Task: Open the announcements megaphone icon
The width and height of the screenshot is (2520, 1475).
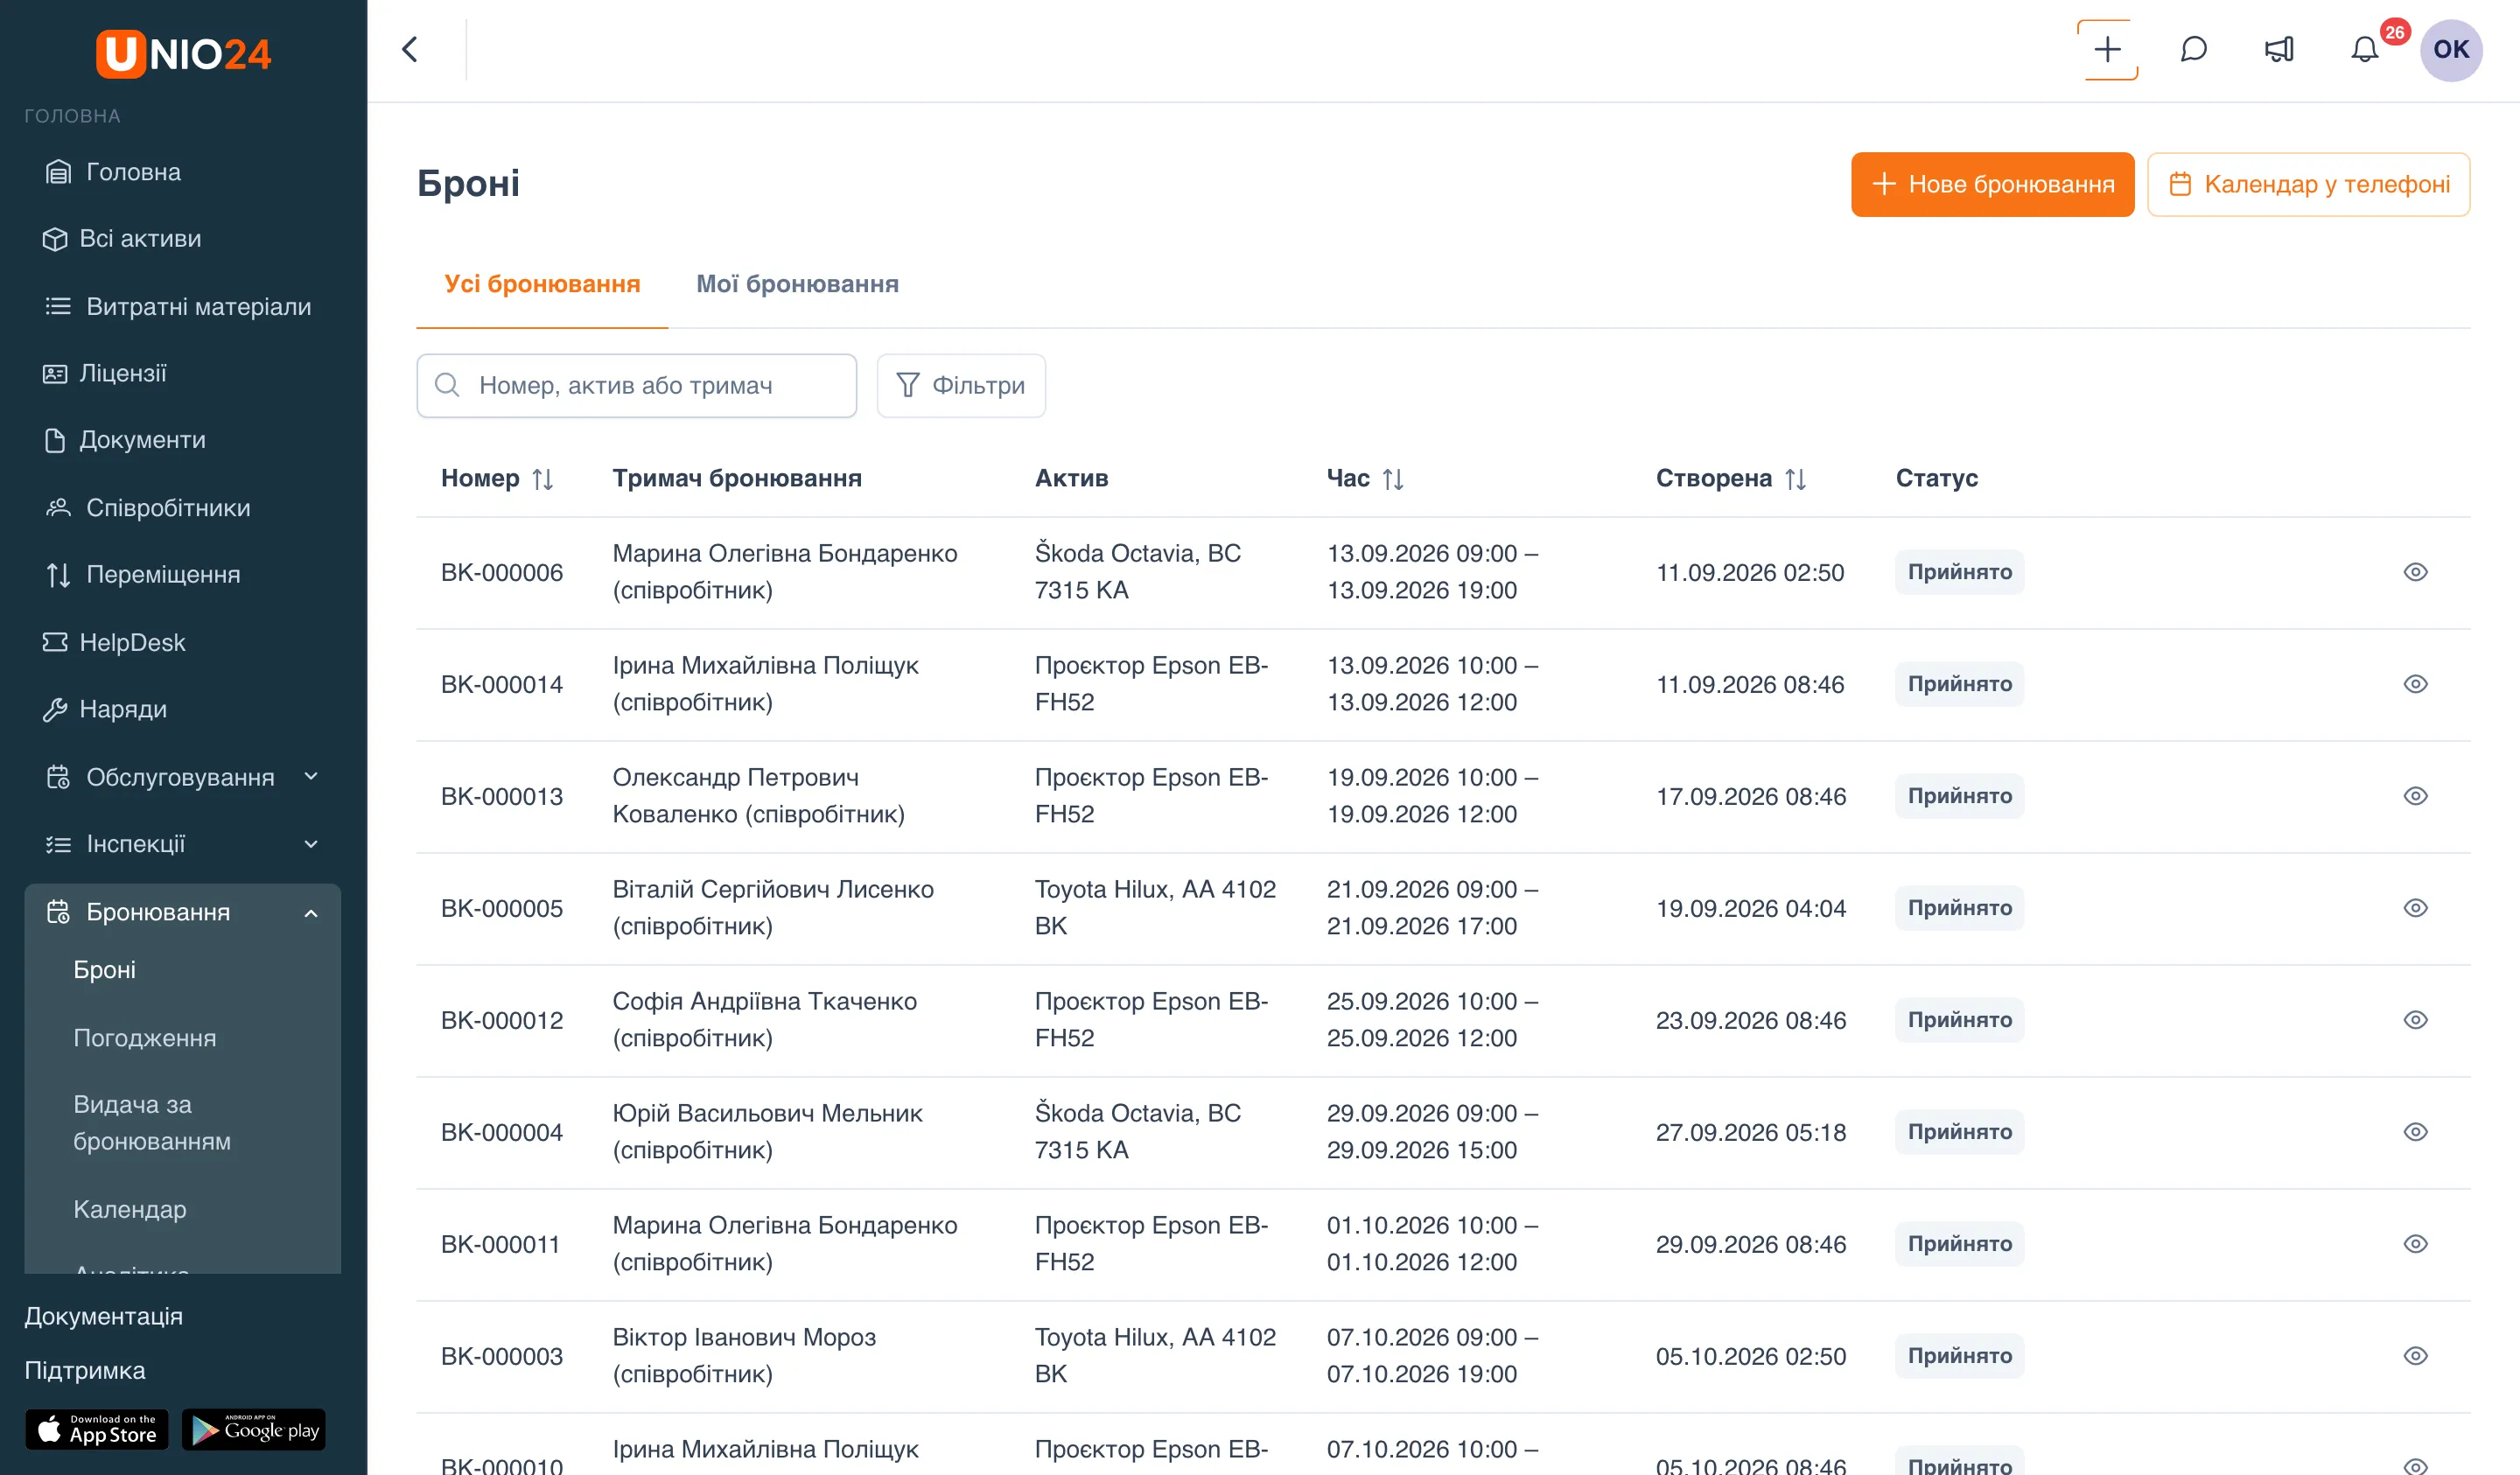Action: point(2279,50)
